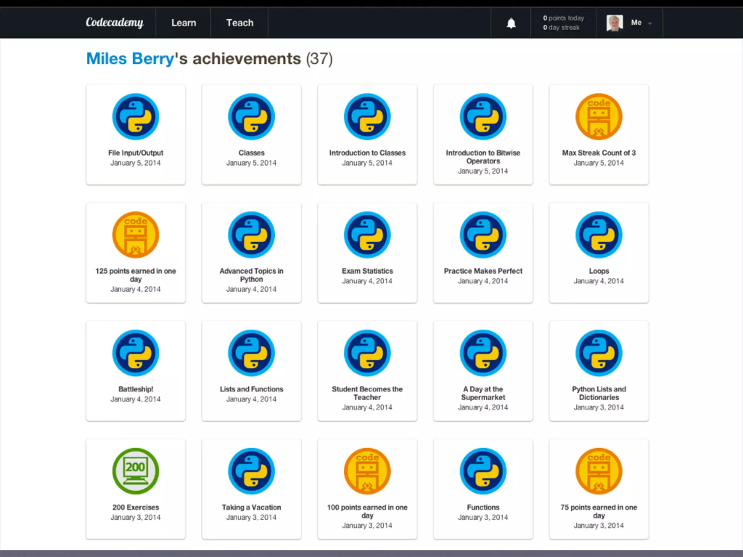Open the Loops achievement badge
Image resolution: width=743 pixels, height=557 pixels.
click(599, 235)
